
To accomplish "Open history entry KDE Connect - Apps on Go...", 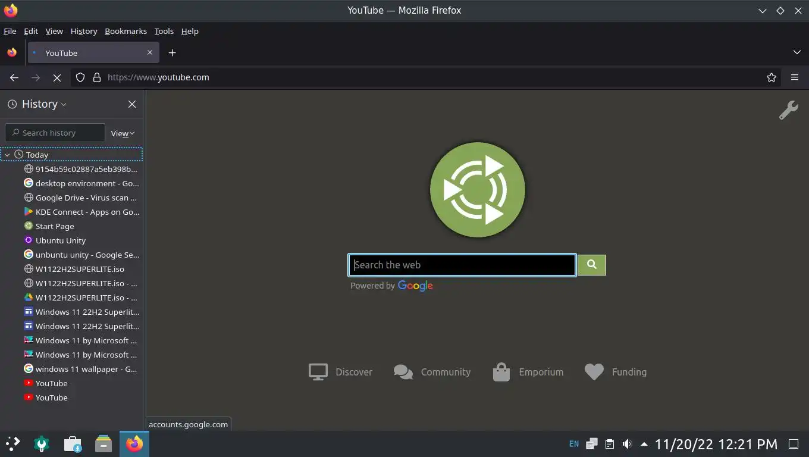I will (81, 212).
